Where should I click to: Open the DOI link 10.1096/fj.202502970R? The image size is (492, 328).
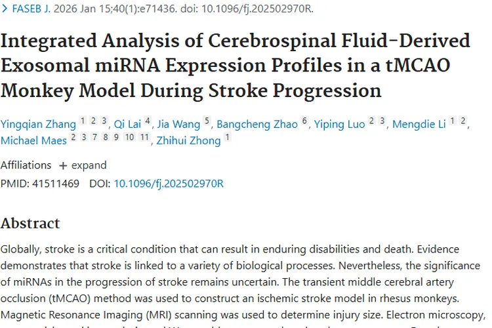pos(169,183)
